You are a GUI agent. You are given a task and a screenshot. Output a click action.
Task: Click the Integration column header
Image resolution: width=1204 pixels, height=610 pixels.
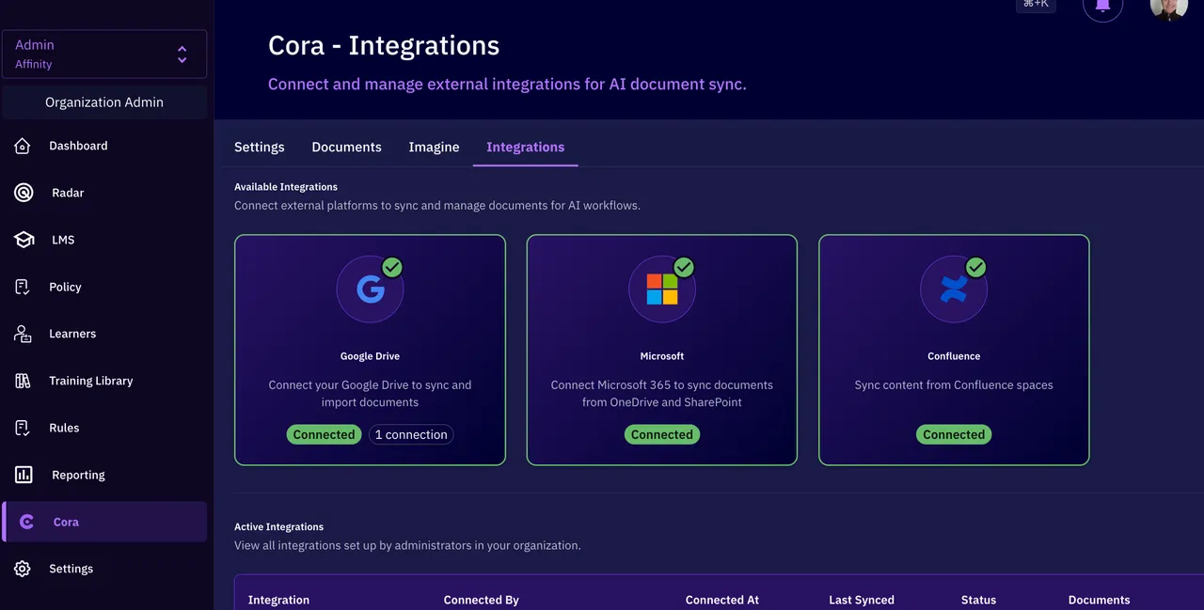(x=278, y=600)
